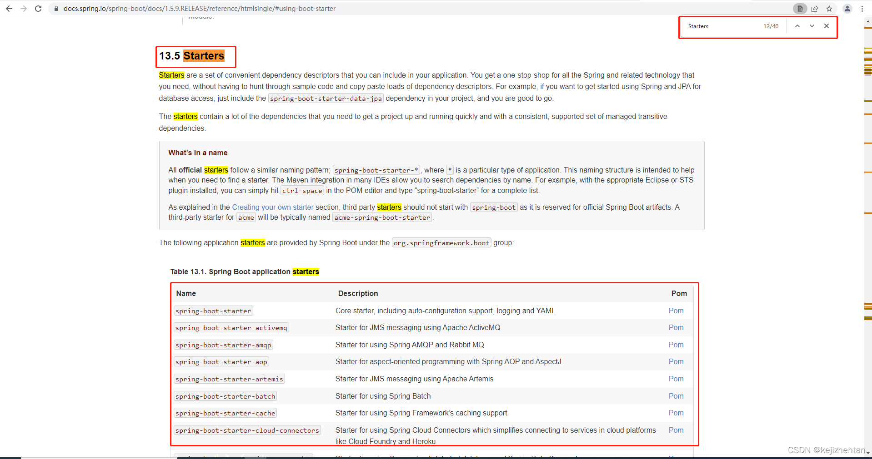The height and width of the screenshot is (459, 872).
Task: Click the address bar URL
Action: (200, 9)
